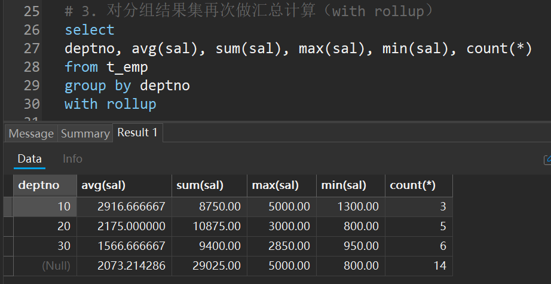
Task: Select avg cell 2175.000000
Action: click(124, 226)
